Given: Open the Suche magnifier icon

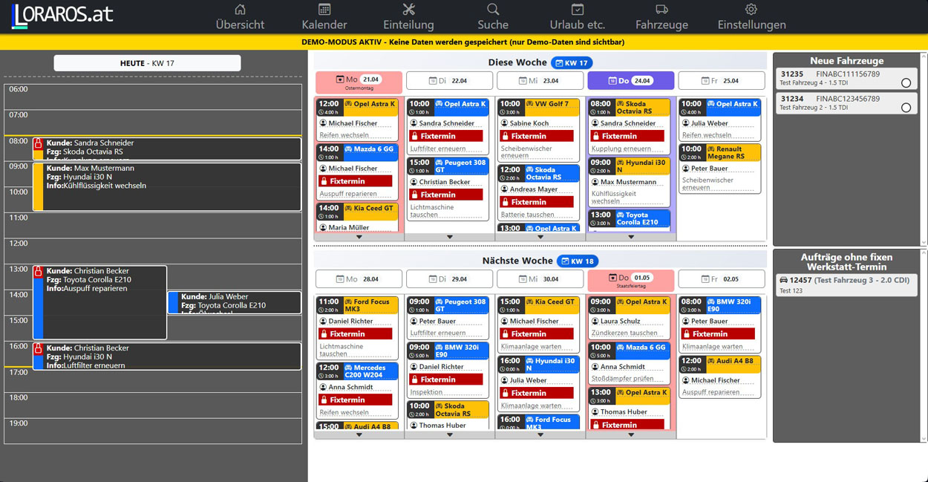Looking at the screenshot, I should 493,10.
